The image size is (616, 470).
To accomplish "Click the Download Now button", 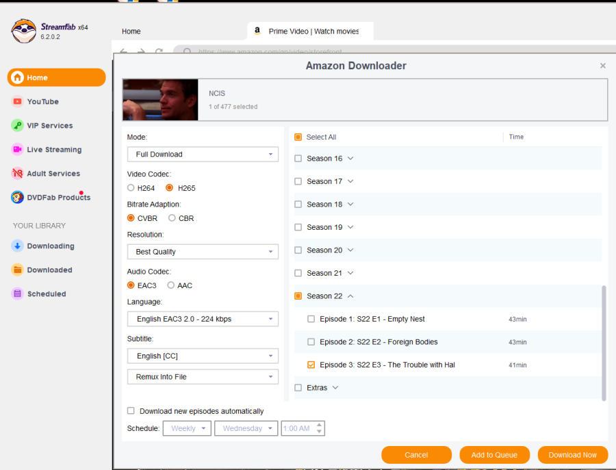I will coord(572,455).
